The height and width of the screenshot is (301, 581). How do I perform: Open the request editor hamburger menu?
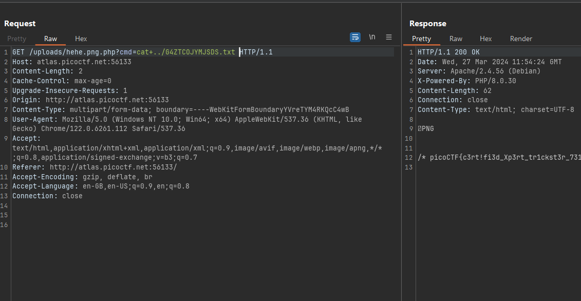[389, 37]
